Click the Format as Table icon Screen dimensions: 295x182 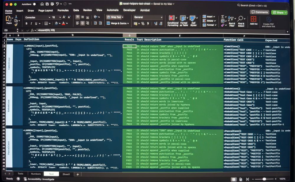coord(183,18)
